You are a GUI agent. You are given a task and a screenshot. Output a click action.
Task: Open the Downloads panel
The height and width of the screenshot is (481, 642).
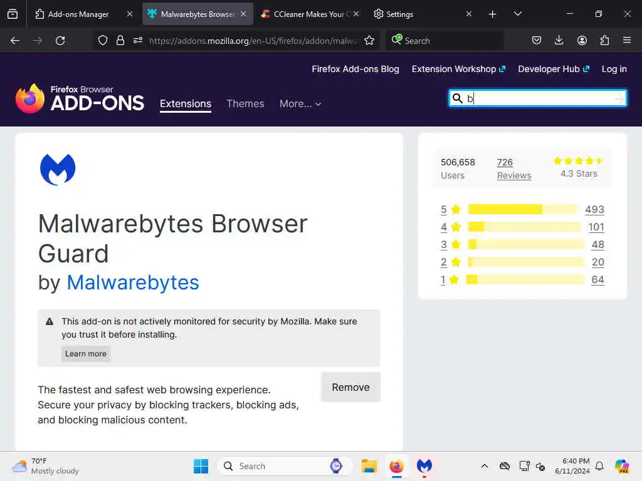click(559, 40)
